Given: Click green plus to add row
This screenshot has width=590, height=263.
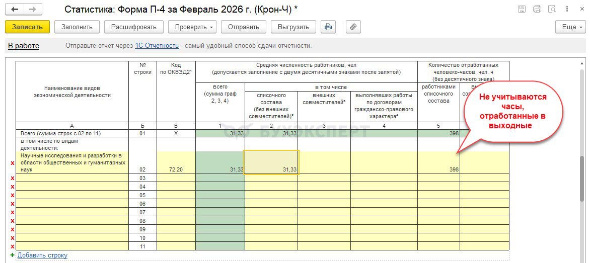Looking at the screenshot, I should coord(13,255).
